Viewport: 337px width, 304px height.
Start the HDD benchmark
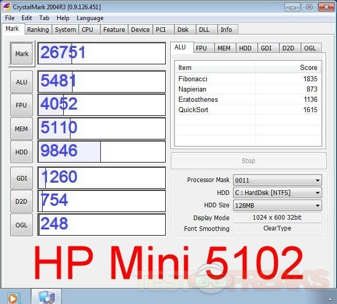click(x=22, y=152)
